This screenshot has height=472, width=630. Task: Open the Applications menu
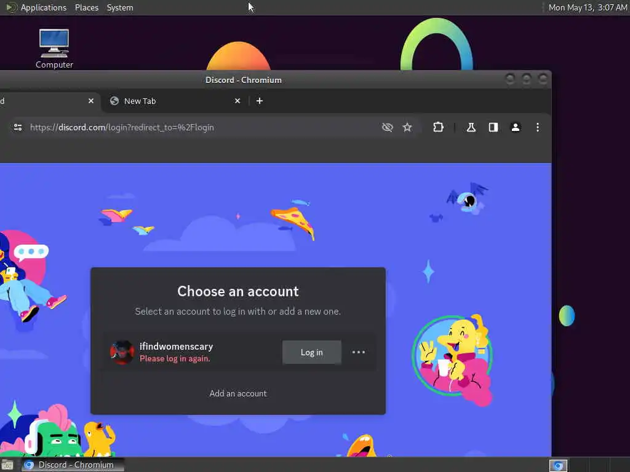(44, 7)
